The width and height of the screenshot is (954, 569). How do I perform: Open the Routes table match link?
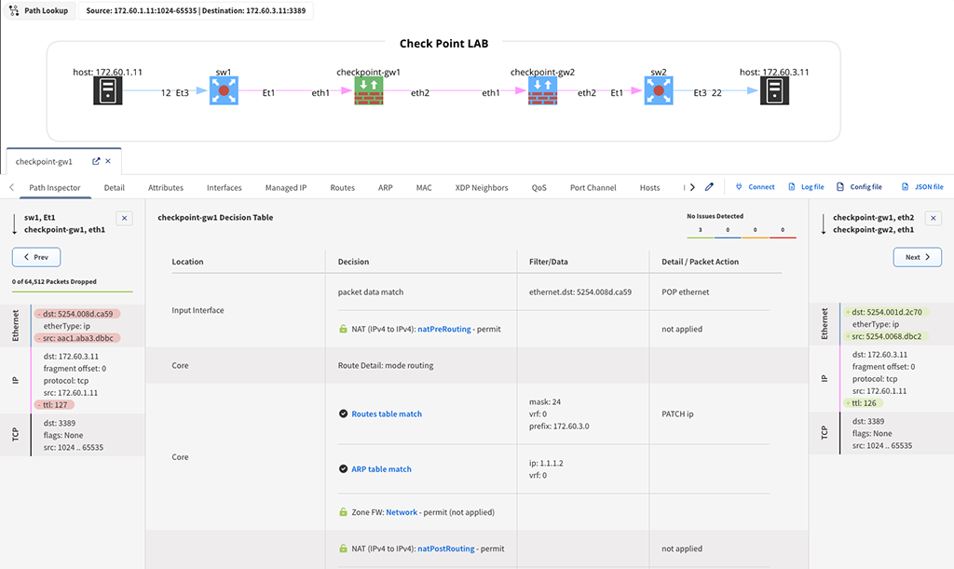tap(387, 414)
